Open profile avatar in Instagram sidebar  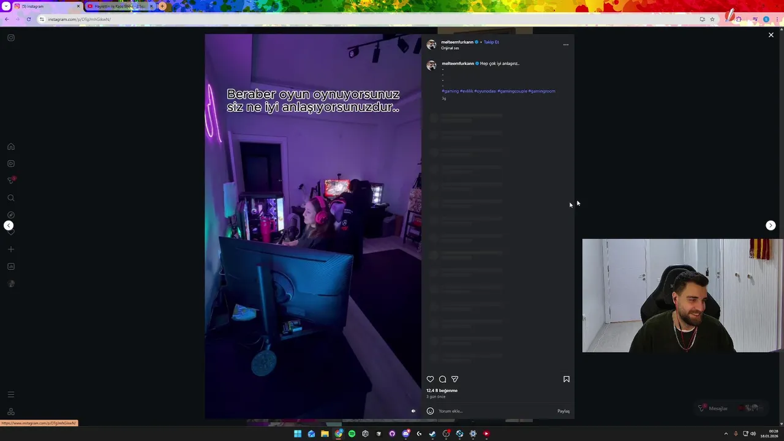click(x=11, y=284)
